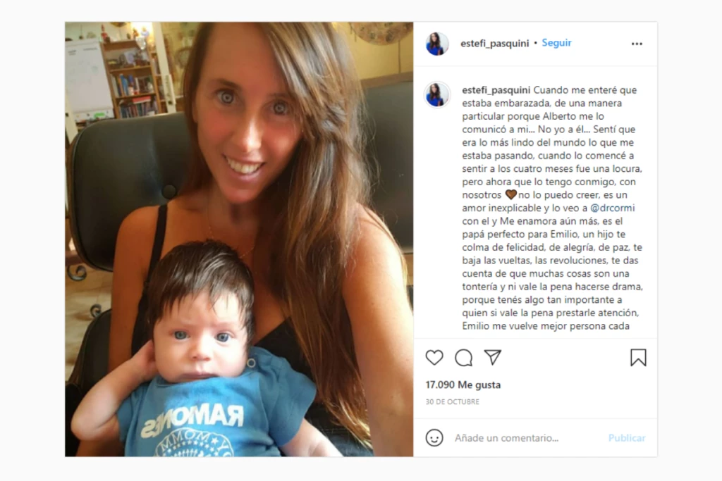View the 17.090 Me gusta likes list
Image resolution: width=722 pixels, height=481 pixels.
[463, 385]
